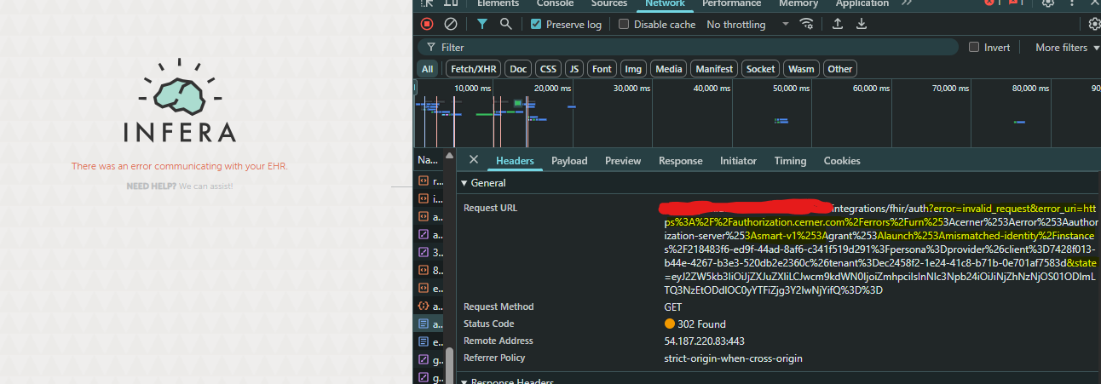Open the Performance panel tab
The image size is (1101, 384).
[732, 3]
